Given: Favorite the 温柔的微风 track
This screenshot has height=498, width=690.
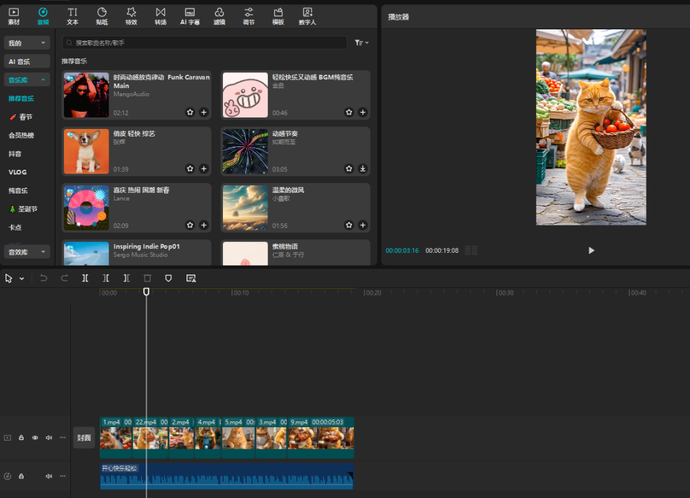Looking at the screenshot, I should tap(349, 225).
